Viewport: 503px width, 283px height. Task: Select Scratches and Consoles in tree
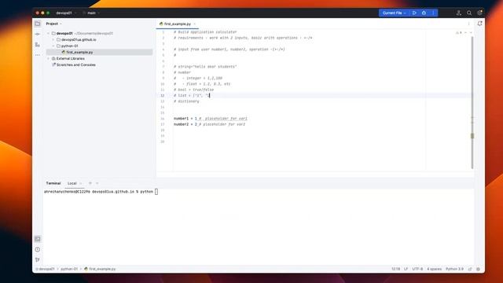76,64
